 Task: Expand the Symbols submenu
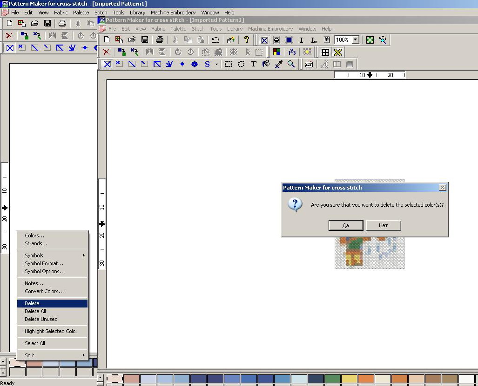(x=52, y=255)
